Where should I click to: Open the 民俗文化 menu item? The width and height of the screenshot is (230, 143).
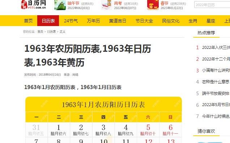(x=171, y=21)
